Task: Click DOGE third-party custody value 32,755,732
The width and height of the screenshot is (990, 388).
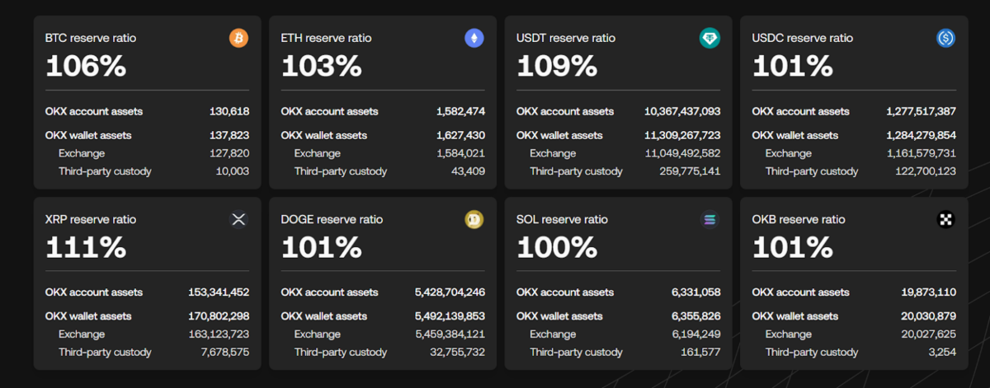Action: point(457,353)
